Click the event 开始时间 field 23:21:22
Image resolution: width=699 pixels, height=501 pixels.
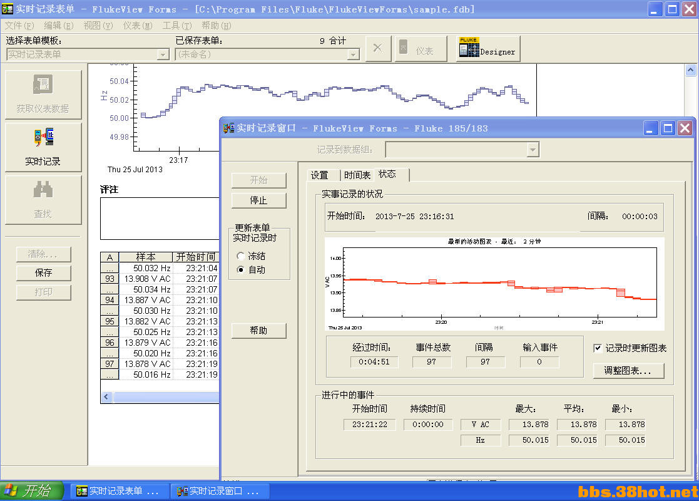[370, 425]
